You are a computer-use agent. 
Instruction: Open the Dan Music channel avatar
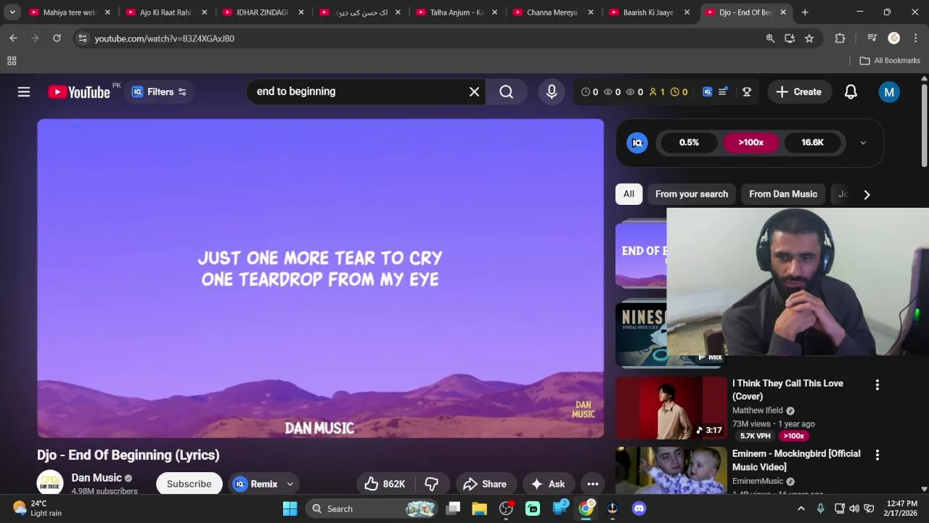click(x=50, y=484)
